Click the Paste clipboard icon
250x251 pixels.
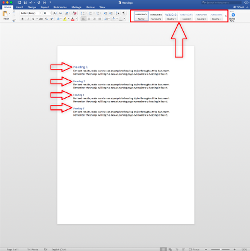tap(5, 14)
